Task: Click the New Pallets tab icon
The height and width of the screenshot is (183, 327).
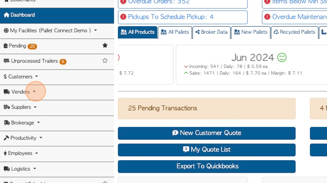Action: pyautogui.click(x=237, y=32)
